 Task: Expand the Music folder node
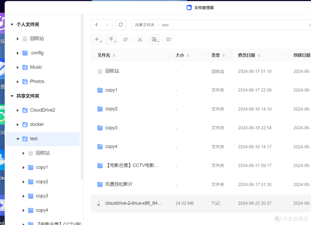coord(18,67)
